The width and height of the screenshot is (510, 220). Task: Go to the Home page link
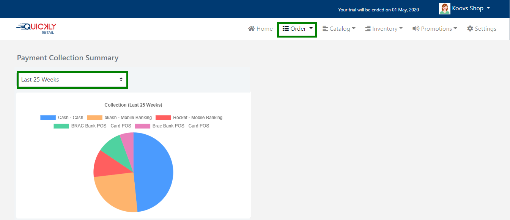264,29
